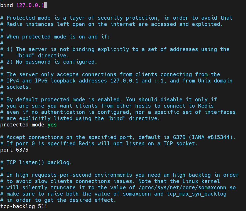The image size is (246, 211).
Task: Click the tcp_max_syn_backlog word in the comment
Action: click(x=197, y=194)
